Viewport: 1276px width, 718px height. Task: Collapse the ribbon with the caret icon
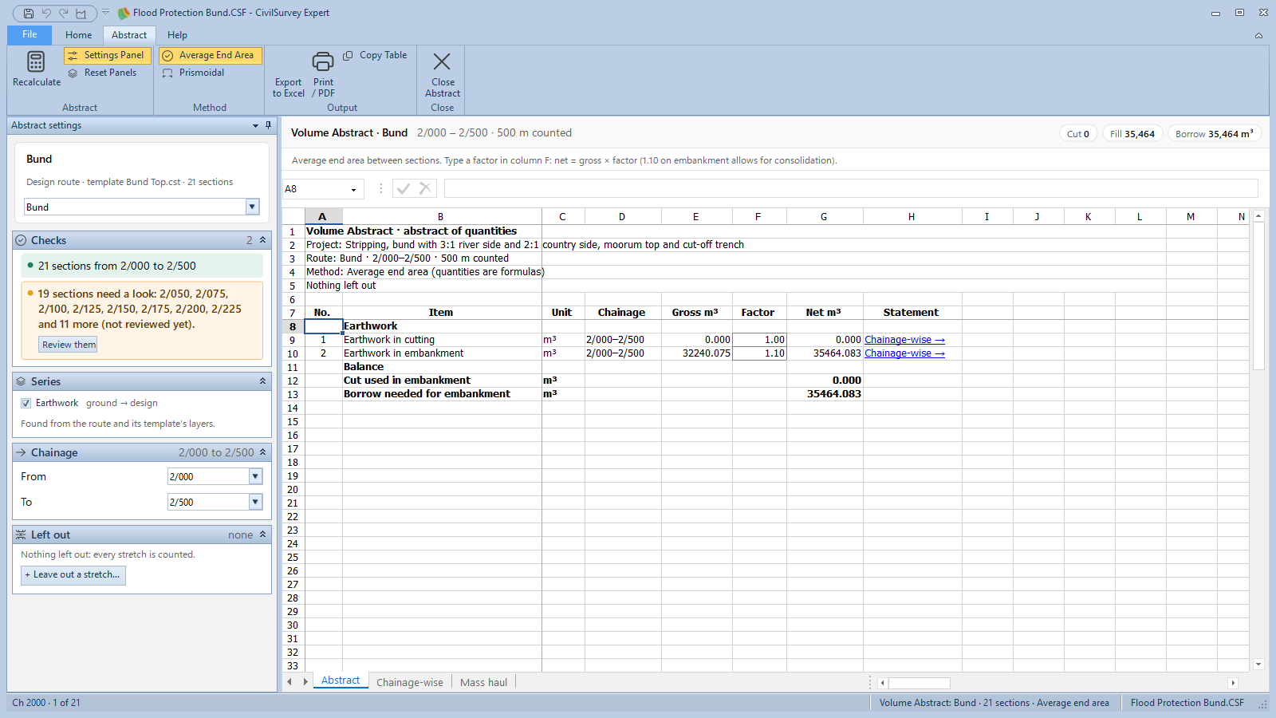1258,35
